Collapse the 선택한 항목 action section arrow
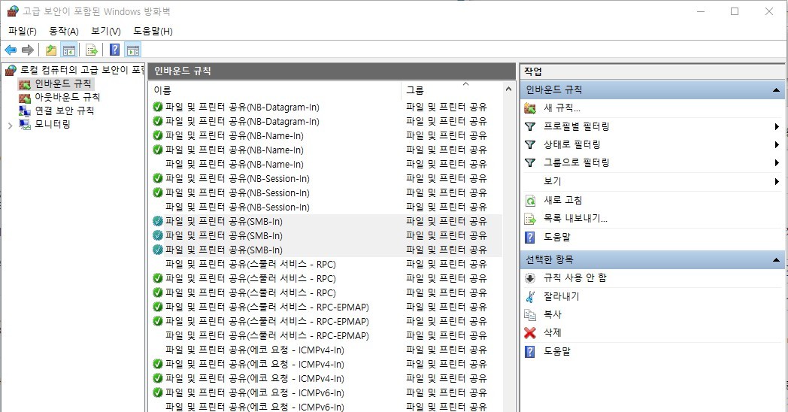 (776, 260)
